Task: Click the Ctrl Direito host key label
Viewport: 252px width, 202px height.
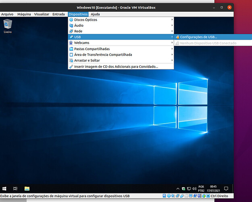Action: (x=219, y=196)
